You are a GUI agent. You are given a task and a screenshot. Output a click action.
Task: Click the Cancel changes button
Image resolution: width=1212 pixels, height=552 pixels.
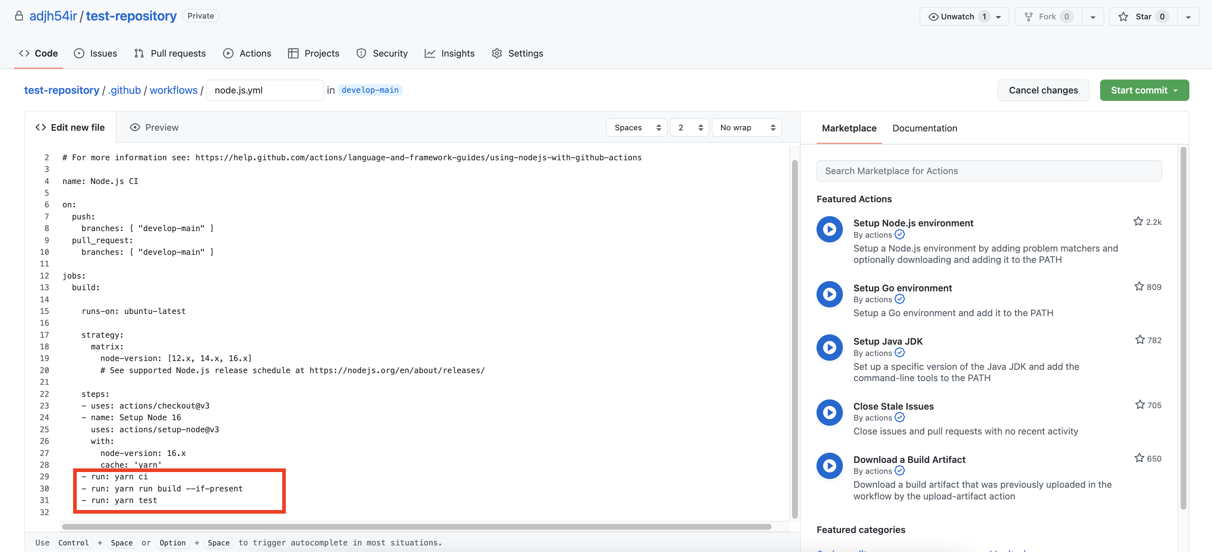tap(1043, 90)
